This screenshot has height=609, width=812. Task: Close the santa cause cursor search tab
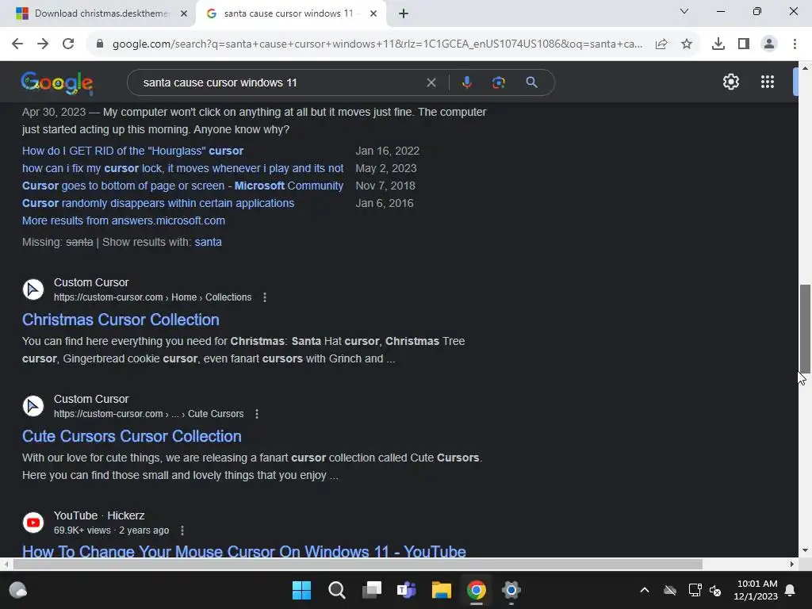373,13
